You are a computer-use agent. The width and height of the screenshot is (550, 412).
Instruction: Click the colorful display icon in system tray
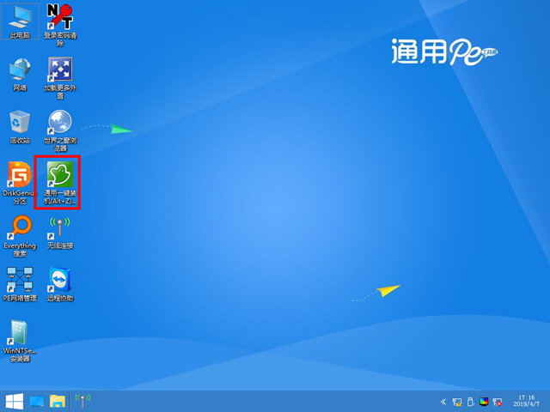point(484,401)
